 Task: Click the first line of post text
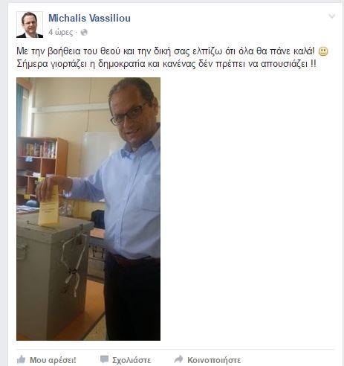point(166,51)
